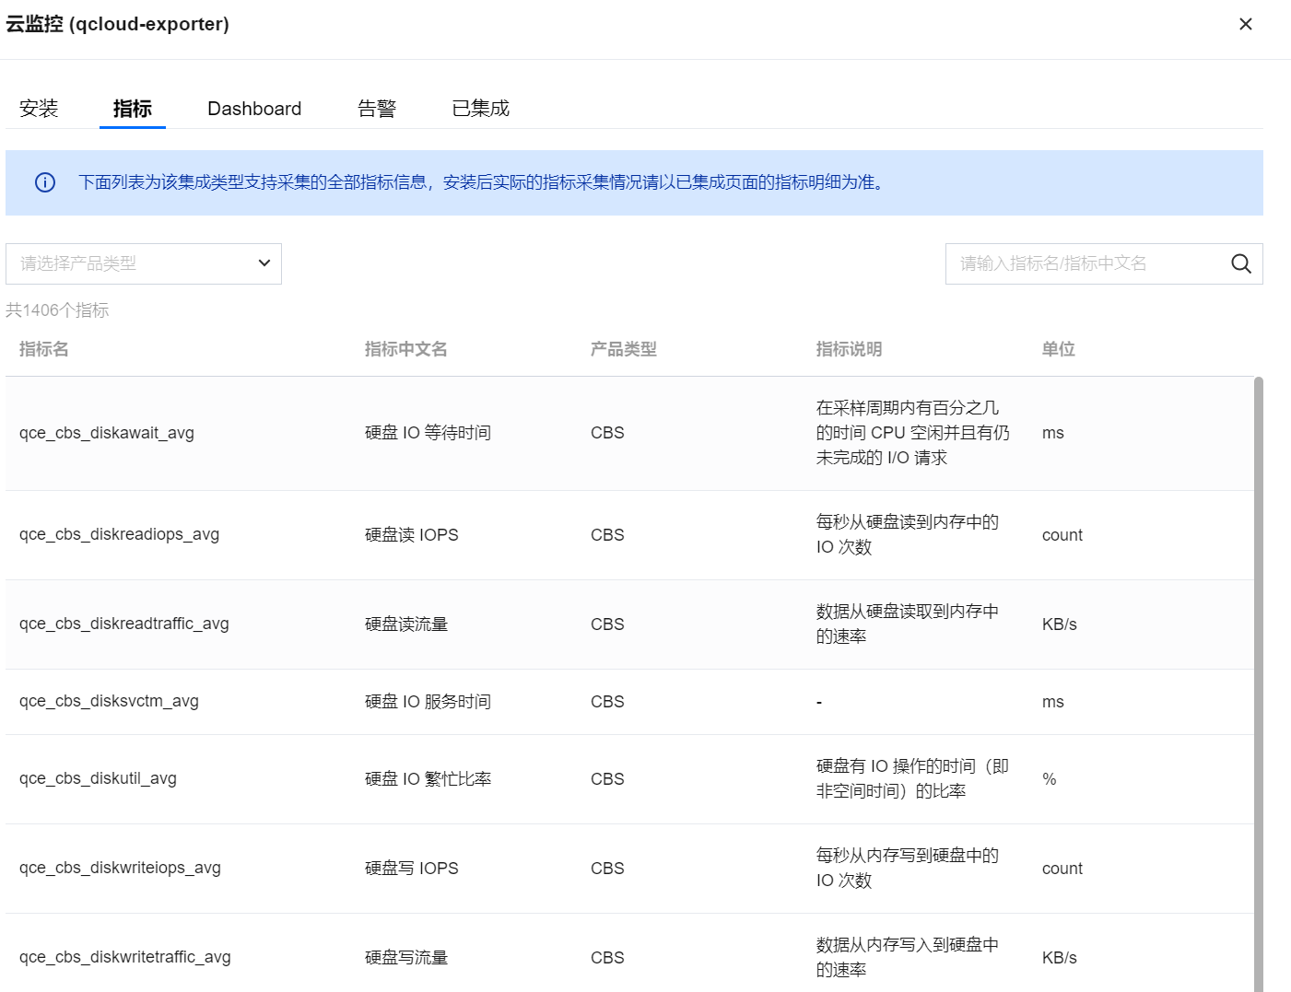The image size is (1291, 992).
Task: Click the qce_cbs_diskreadiops_avg metric name
Action: (119, 534)
